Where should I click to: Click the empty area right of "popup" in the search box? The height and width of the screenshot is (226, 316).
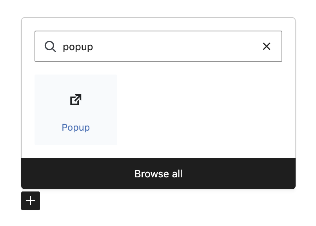point(176,47)
